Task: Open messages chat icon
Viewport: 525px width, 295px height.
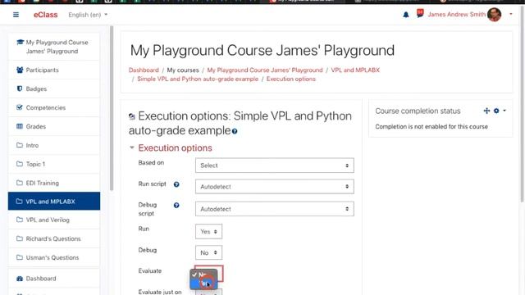Action: pos(420,13)
